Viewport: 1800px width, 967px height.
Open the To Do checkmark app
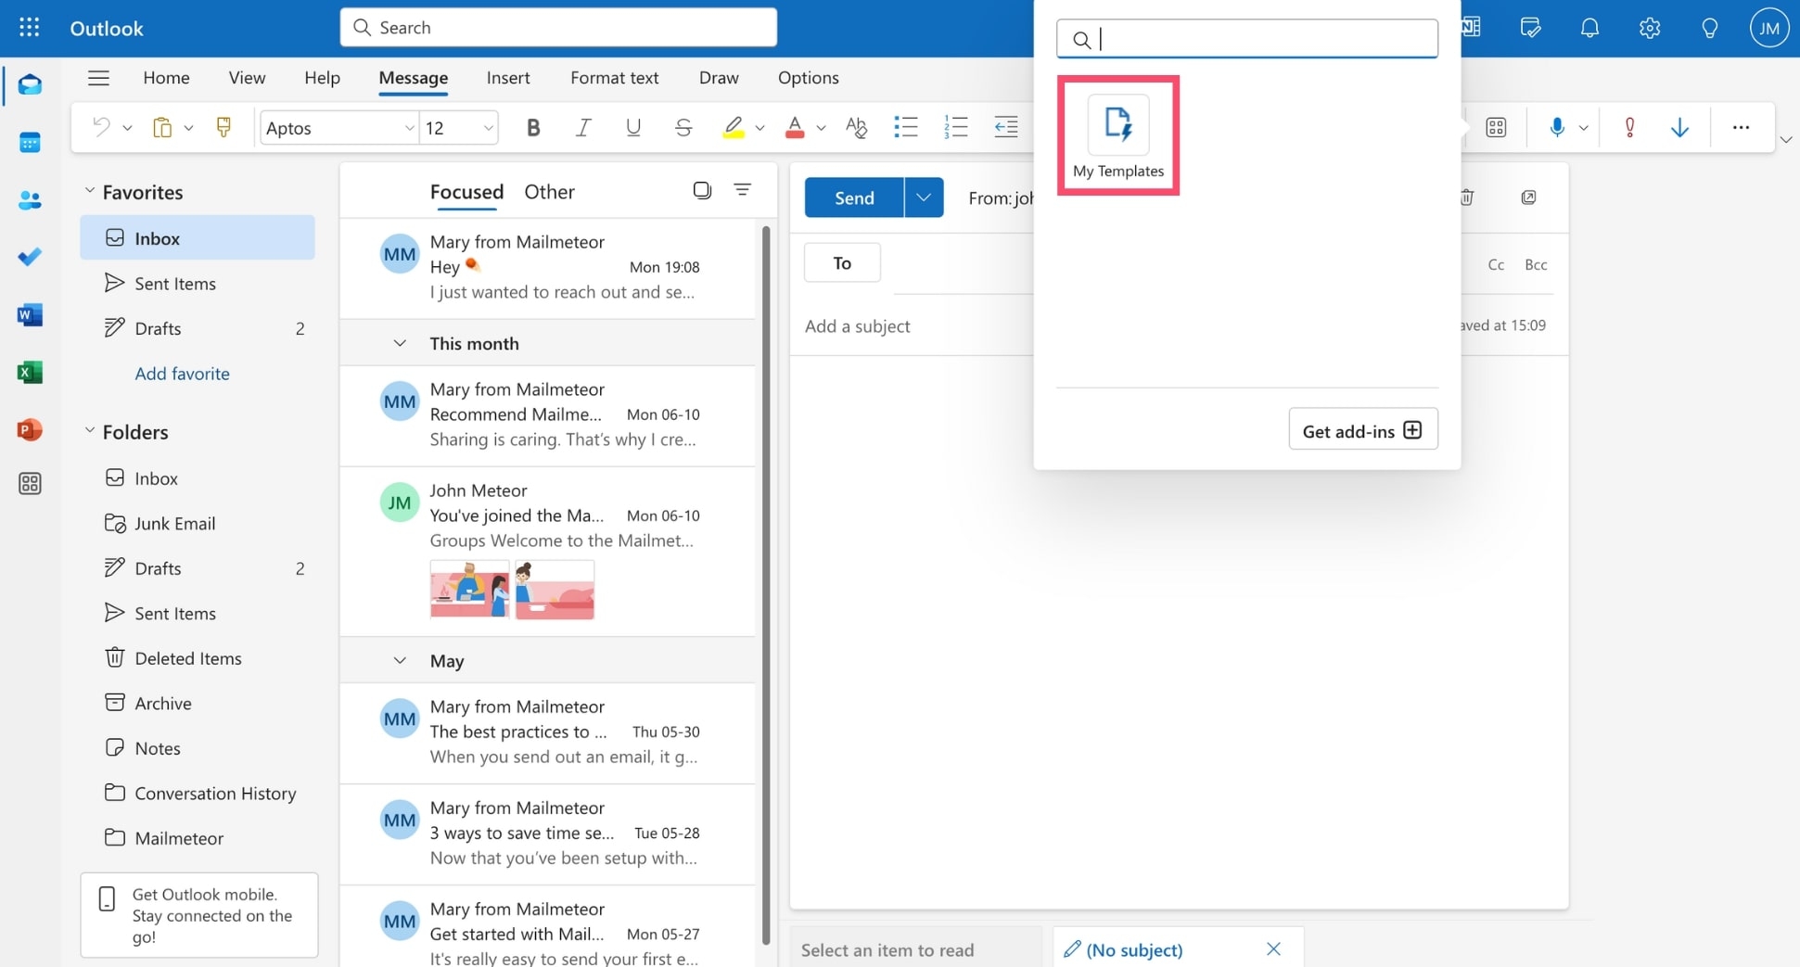coord(30,257)
